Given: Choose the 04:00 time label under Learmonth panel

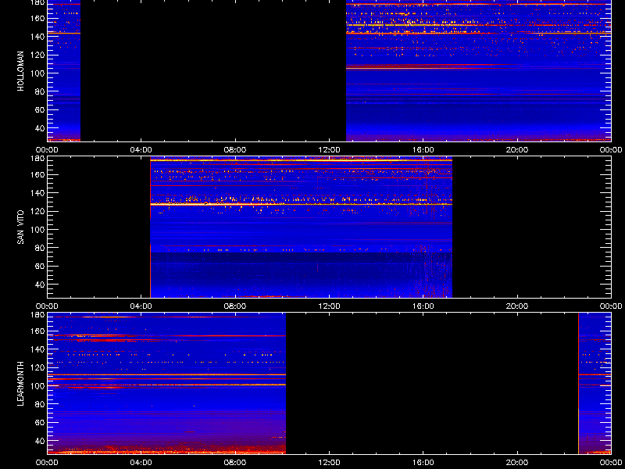Looking at the screenshot, I should point(141,463).
